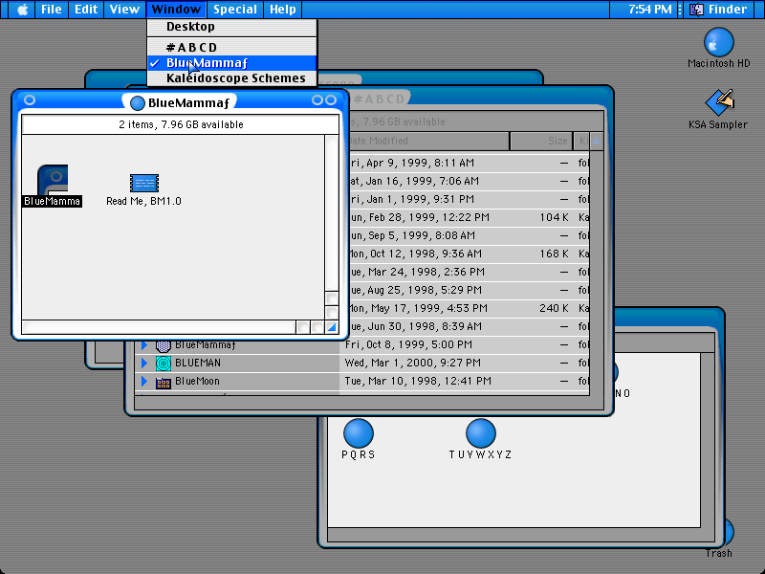The height and width of the screenshot is (574, 765).
Task: Click the 'Tue, Mar 10, 1998, 12:41 PM' date
Action: (418, 381)
